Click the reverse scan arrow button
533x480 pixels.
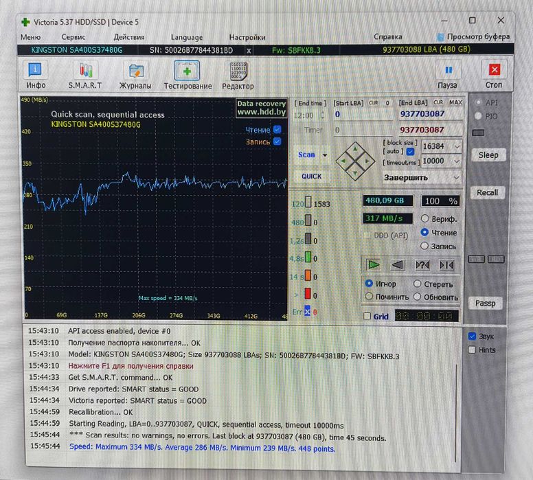tap(398, 265)
